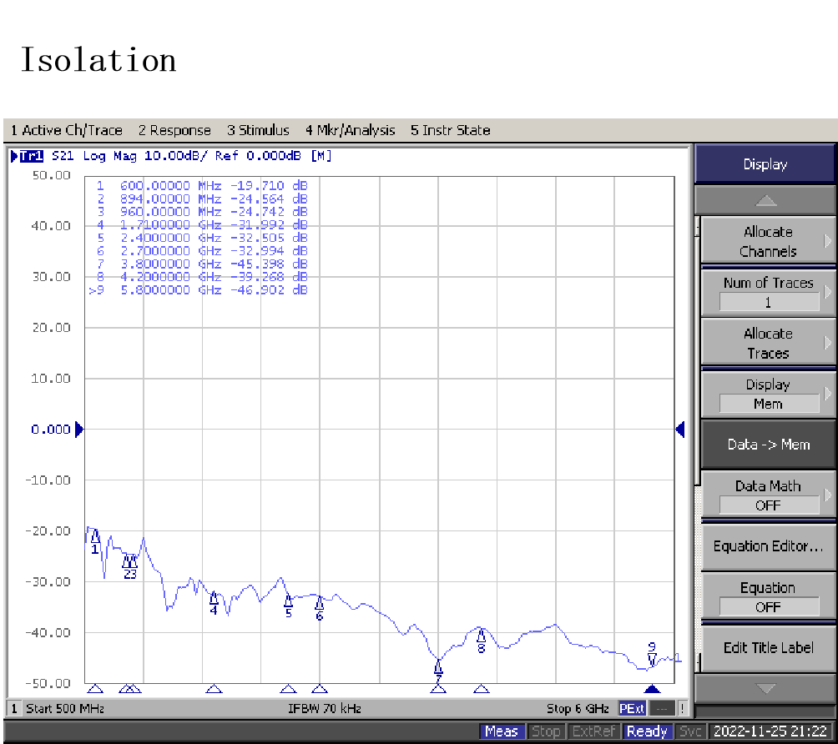Click the Stop 6 GHz field
Image resolution: width=838 pixels, height=744 pixels.
point(578,709)
